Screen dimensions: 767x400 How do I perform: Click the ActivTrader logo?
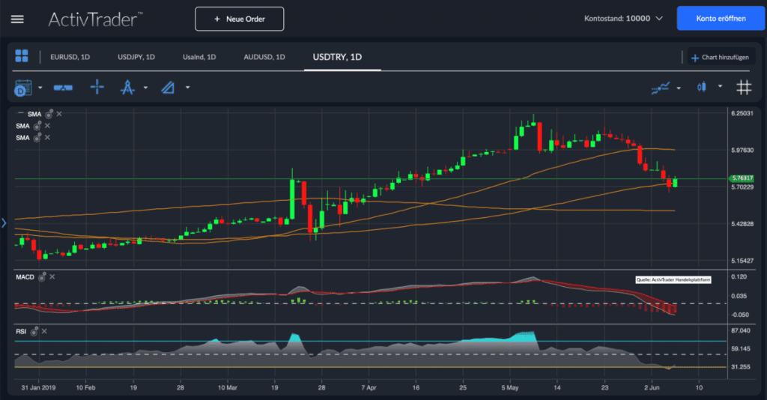[x=95, y=19]
